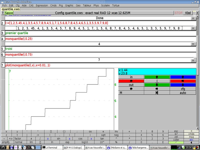The image size is (200, 150).
Task: Click the green up arrow in graph controls
Action: point(157,77)
